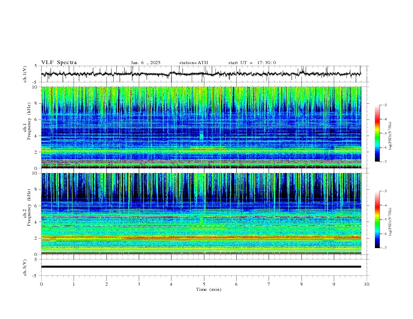This screenshot has height=319, width=413.
Task: Click the "3" tick on the time axis
Action: pyautogui.click(x=139, y=284)
